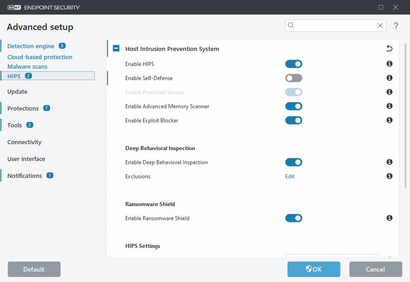Click the Host Intrusion Prevention System heading text
The width and height of the screenshot is (410, 282).
(x=172, y=49)
